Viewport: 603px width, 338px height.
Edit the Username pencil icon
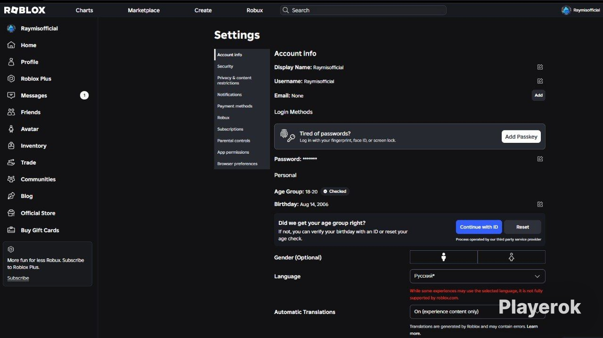click(540, 81)
